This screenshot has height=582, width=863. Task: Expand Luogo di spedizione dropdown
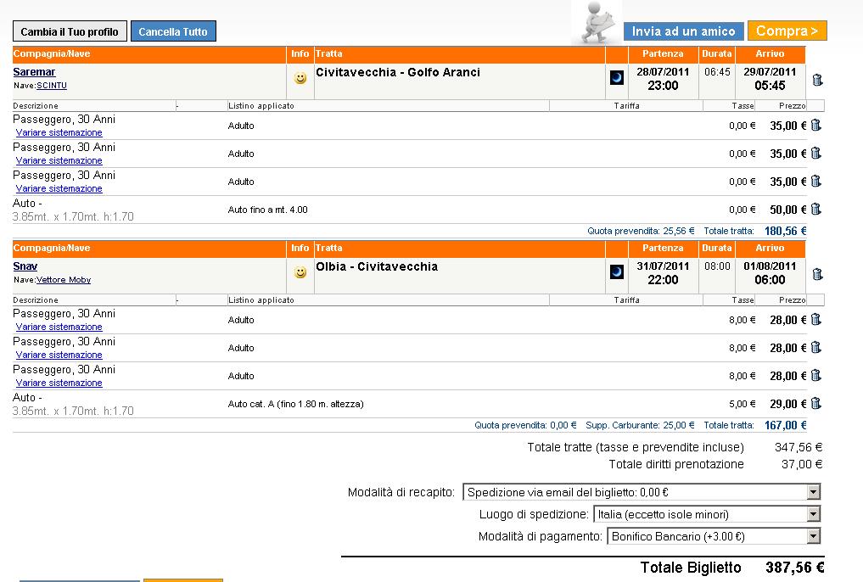tap(813, 514)
